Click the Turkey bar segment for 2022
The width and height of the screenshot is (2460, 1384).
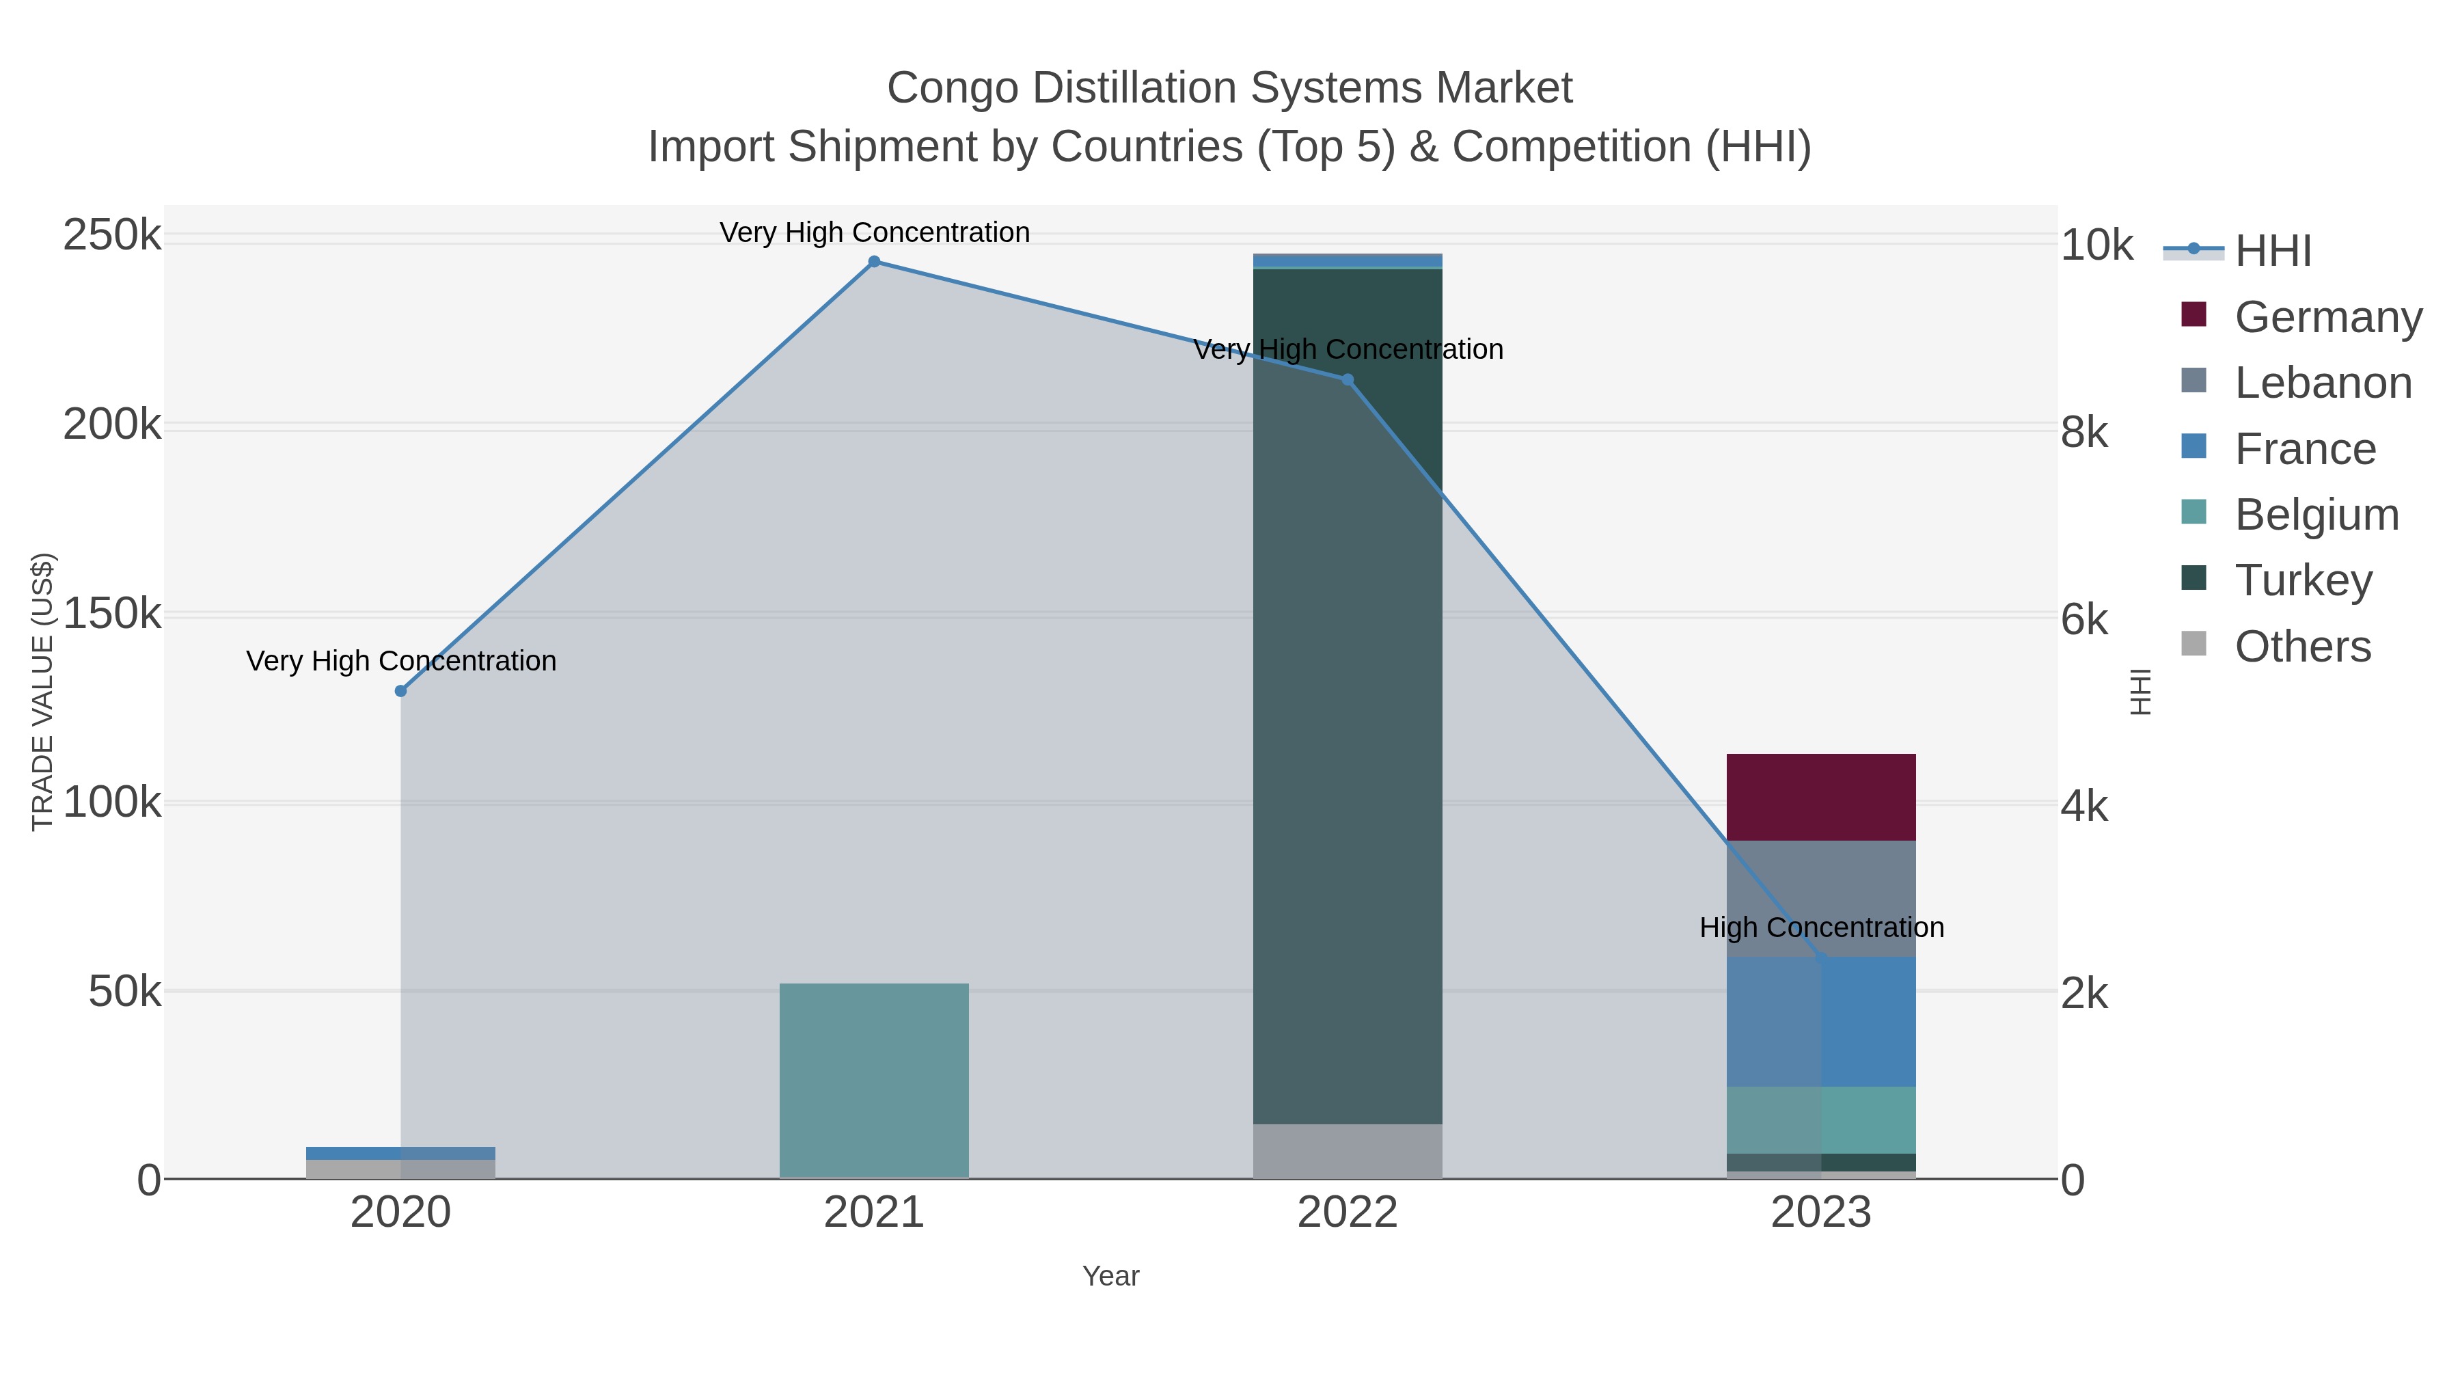tap(1348, 696)
